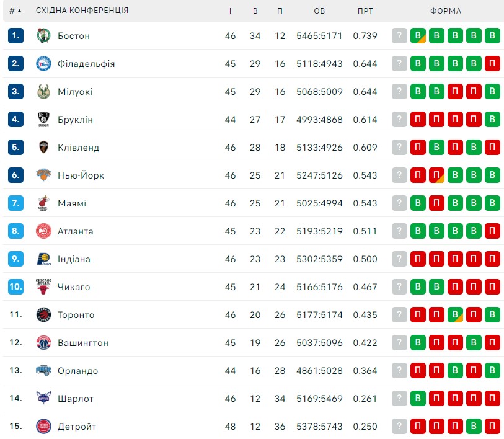Sort table by ПРТ column header

coord(365,11)
